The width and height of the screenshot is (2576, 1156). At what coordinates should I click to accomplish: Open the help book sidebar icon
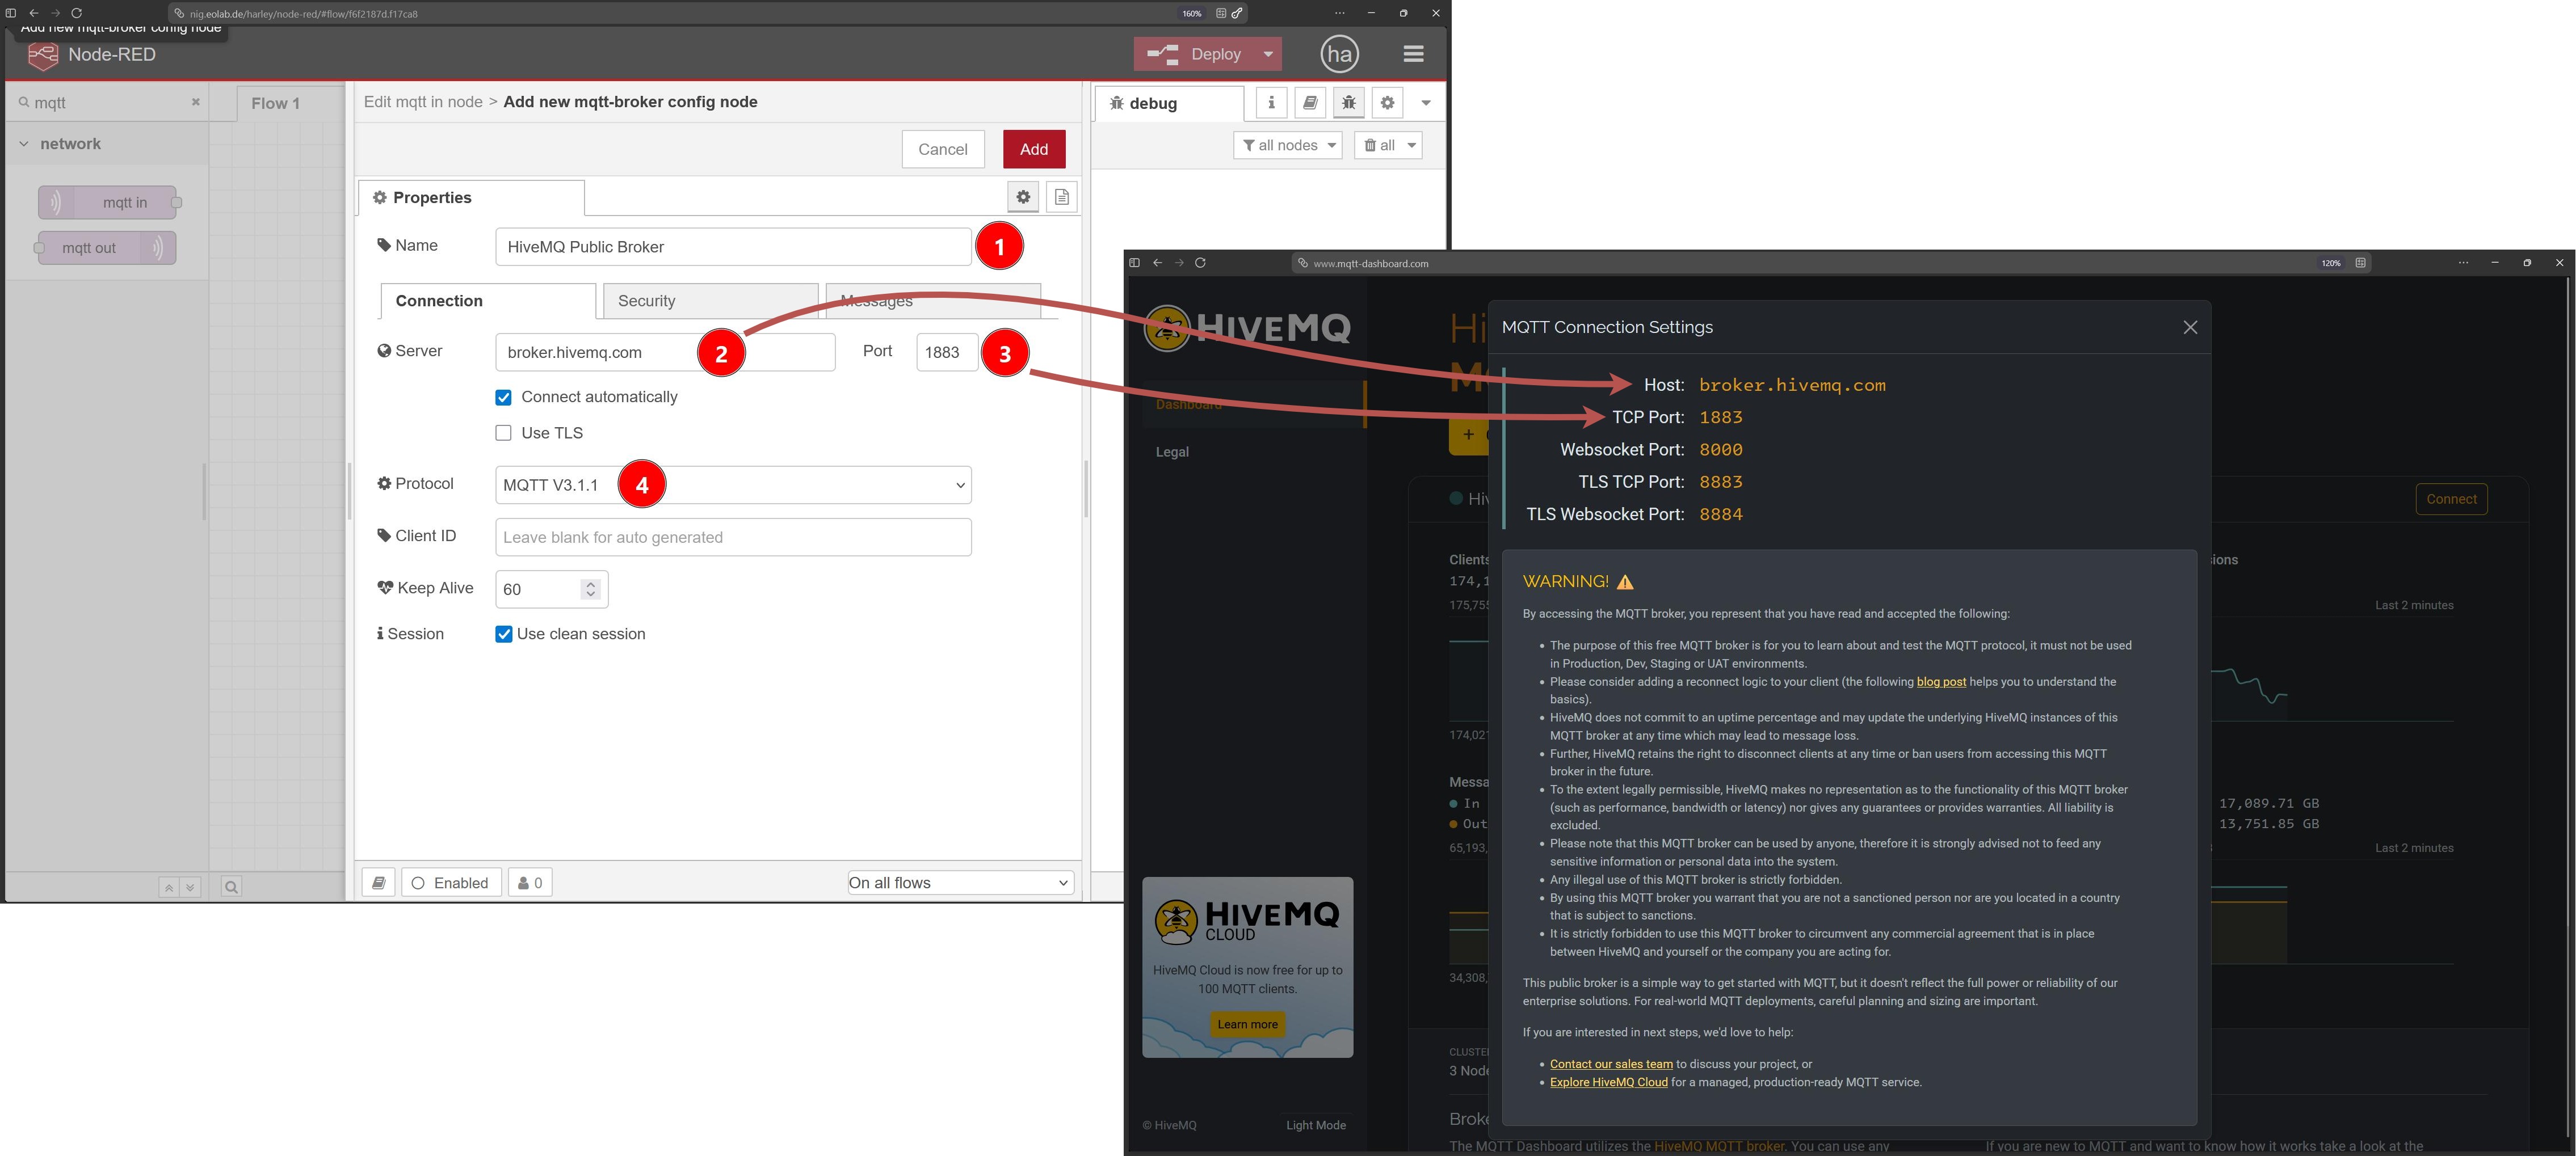(1310, 102)
